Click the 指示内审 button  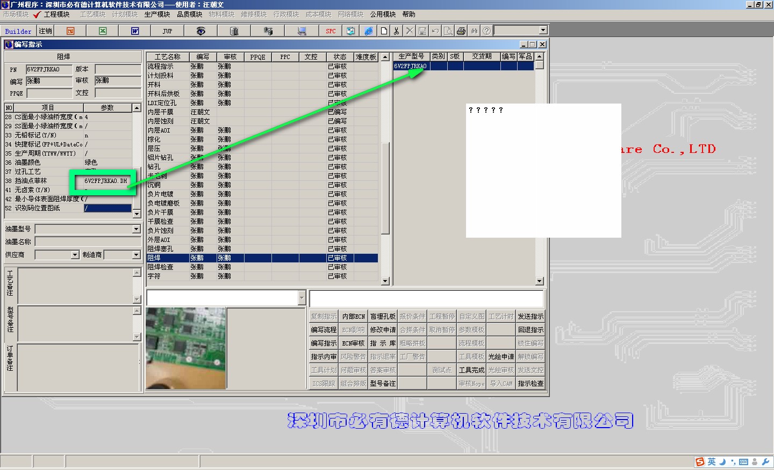pyautogui.click(x=324, y=357)
